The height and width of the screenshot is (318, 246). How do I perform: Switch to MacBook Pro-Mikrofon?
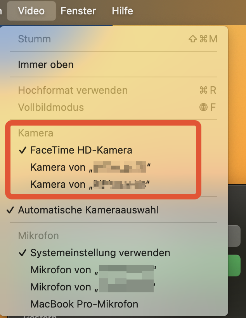84,304
